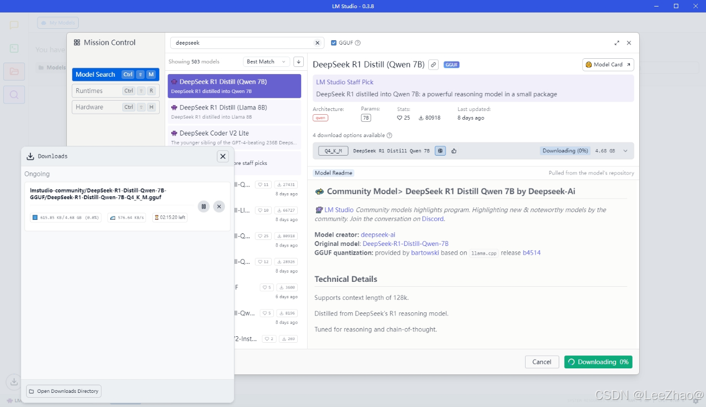Screen dimensions: 706x407
Task: Pause the ongoing DeepSeek download
Action: point(203,206)
